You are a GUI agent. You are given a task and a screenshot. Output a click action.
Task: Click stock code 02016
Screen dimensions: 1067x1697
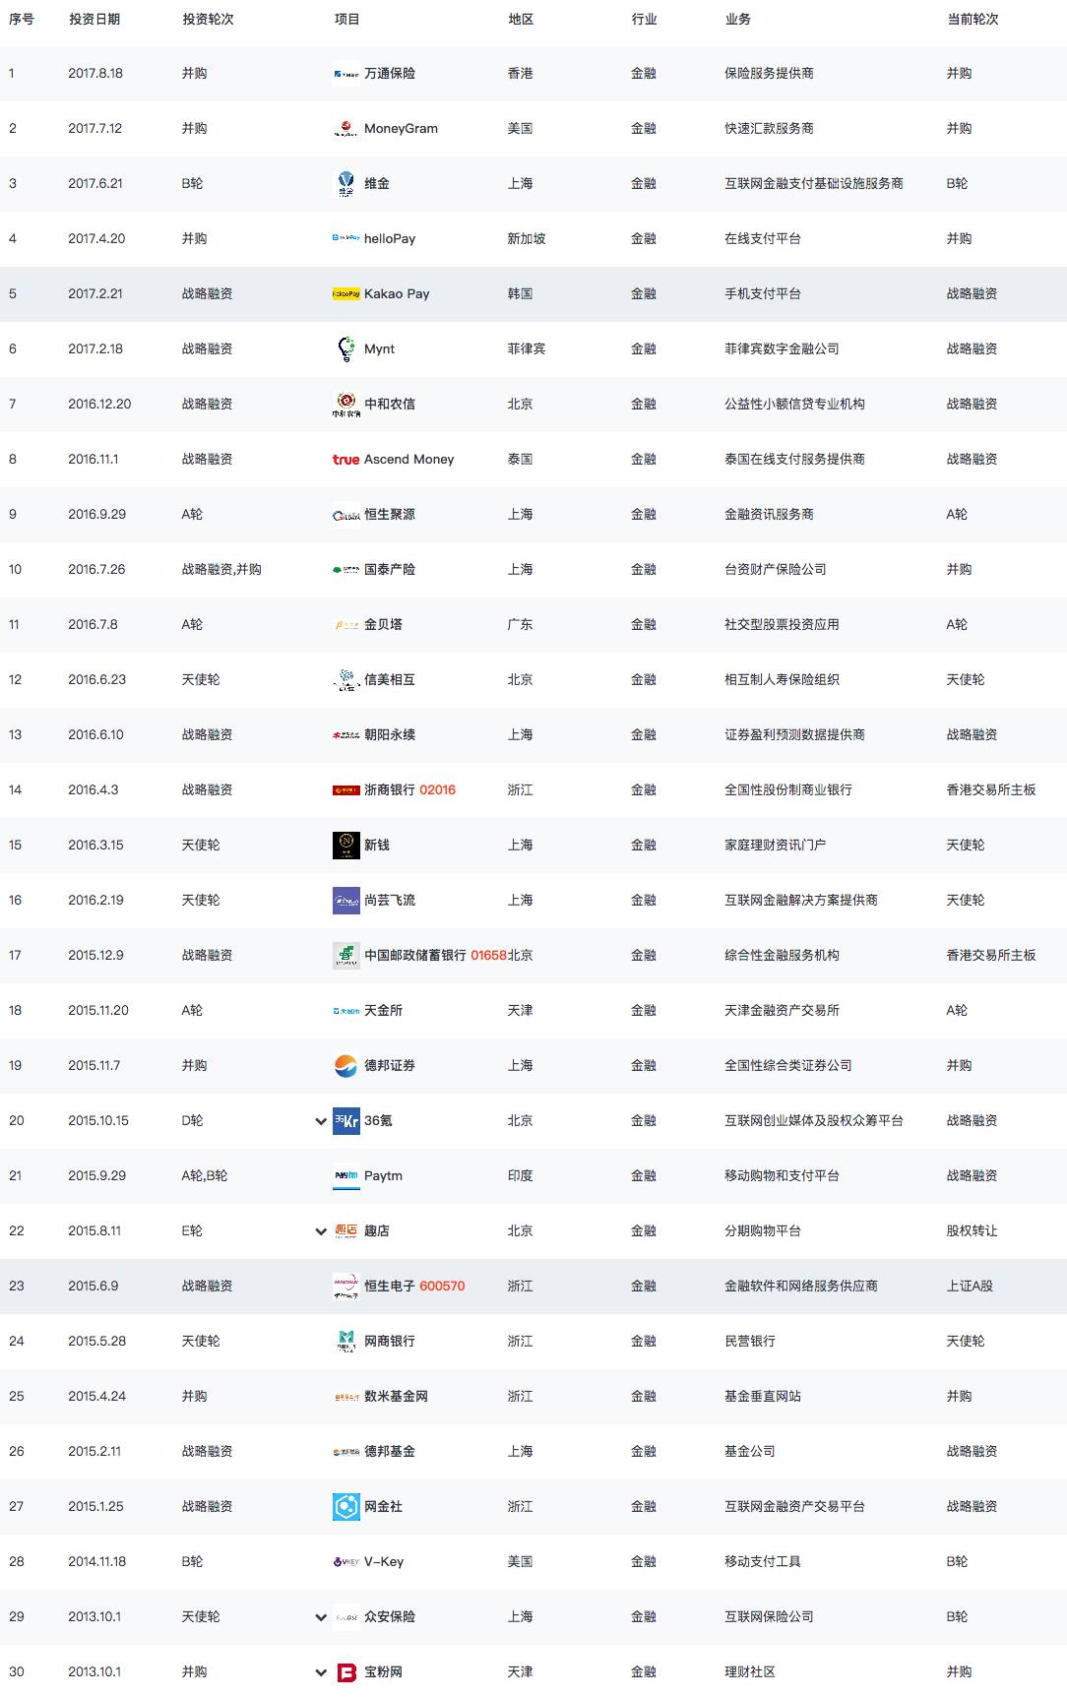pyautogui.click(x=437, y=790)
